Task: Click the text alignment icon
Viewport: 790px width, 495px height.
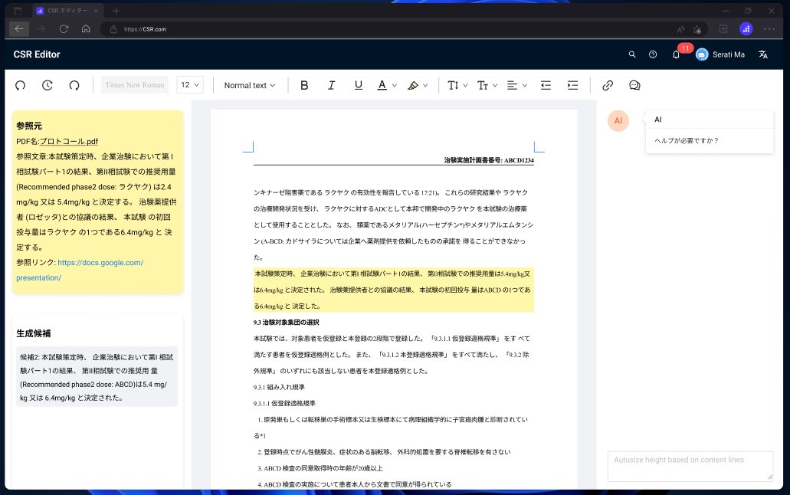Action: coord(512,85)
